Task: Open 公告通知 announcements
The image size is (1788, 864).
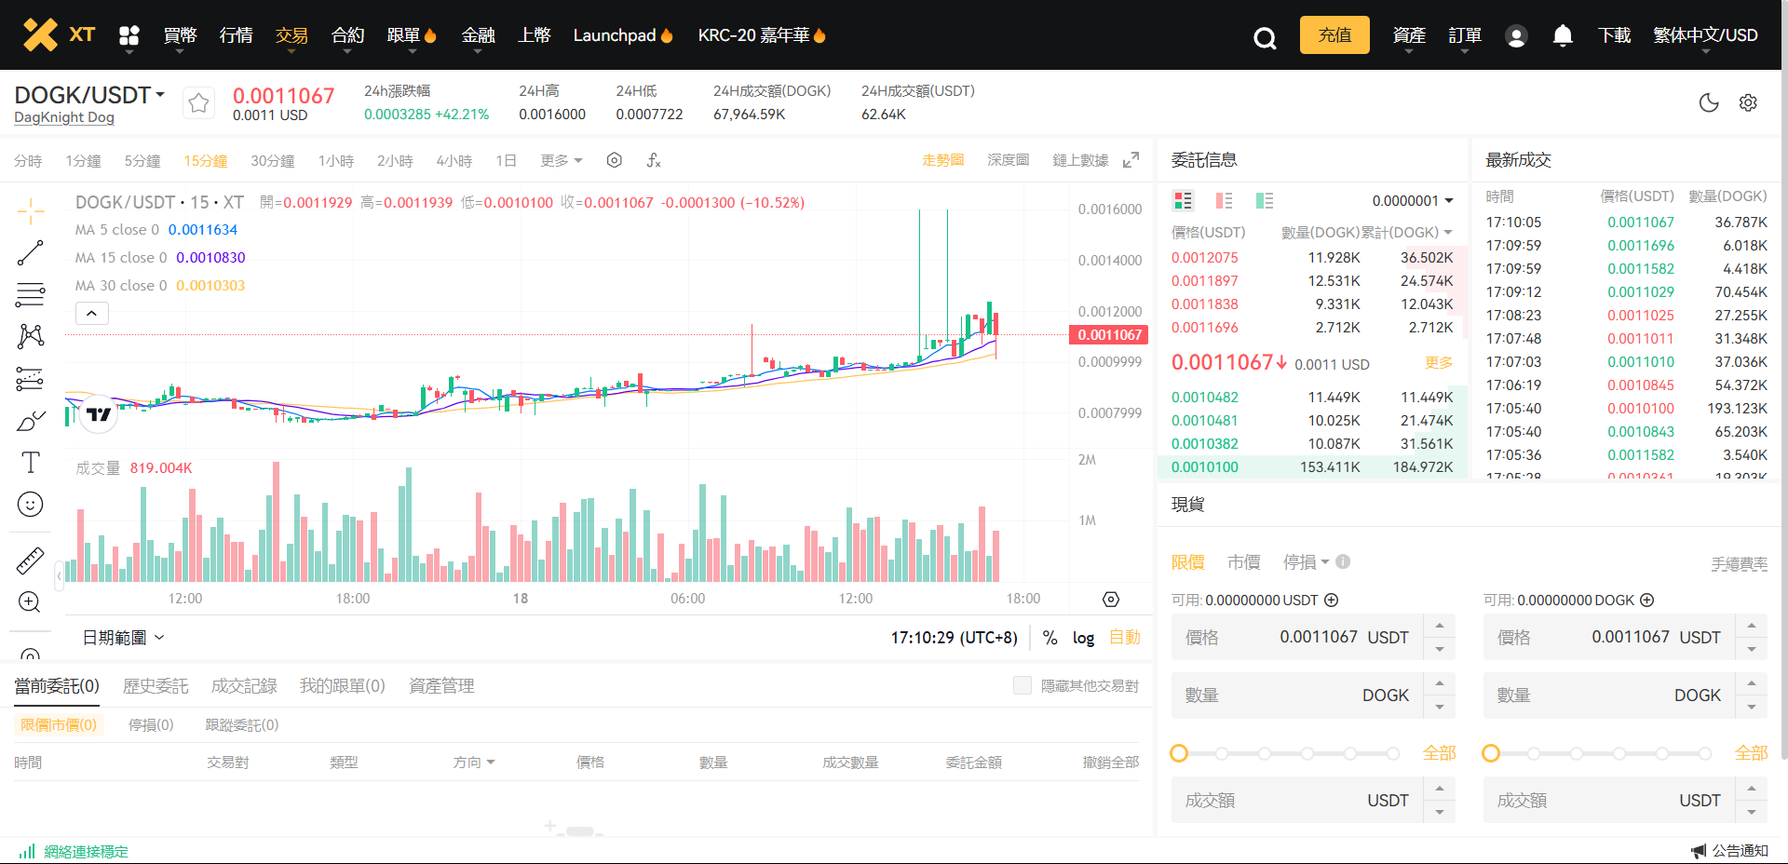Action: tap(1730, 850)
